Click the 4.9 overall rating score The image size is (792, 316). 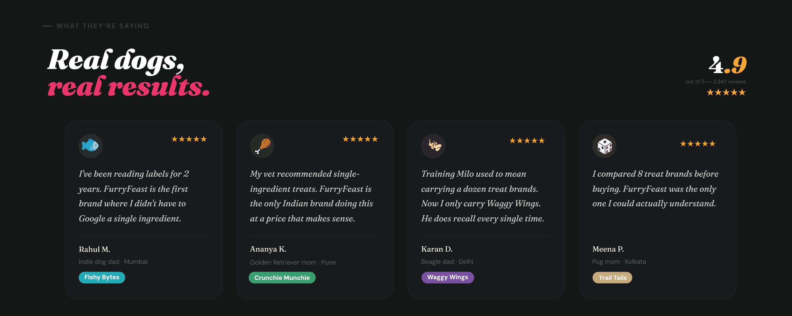(x=727, y=65)
